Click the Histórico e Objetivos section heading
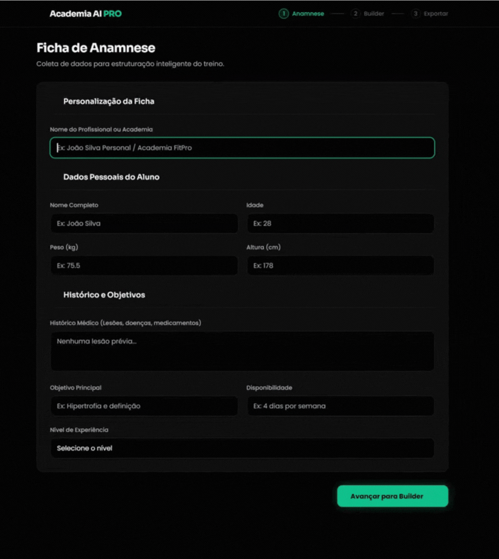 tap(104, 295)
